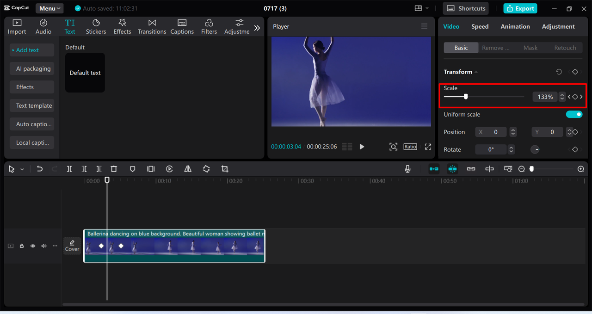The image size is (592, 314).
Task: Select the Crop tool in timeline toolbar
Action: click(x=225, y=169)
